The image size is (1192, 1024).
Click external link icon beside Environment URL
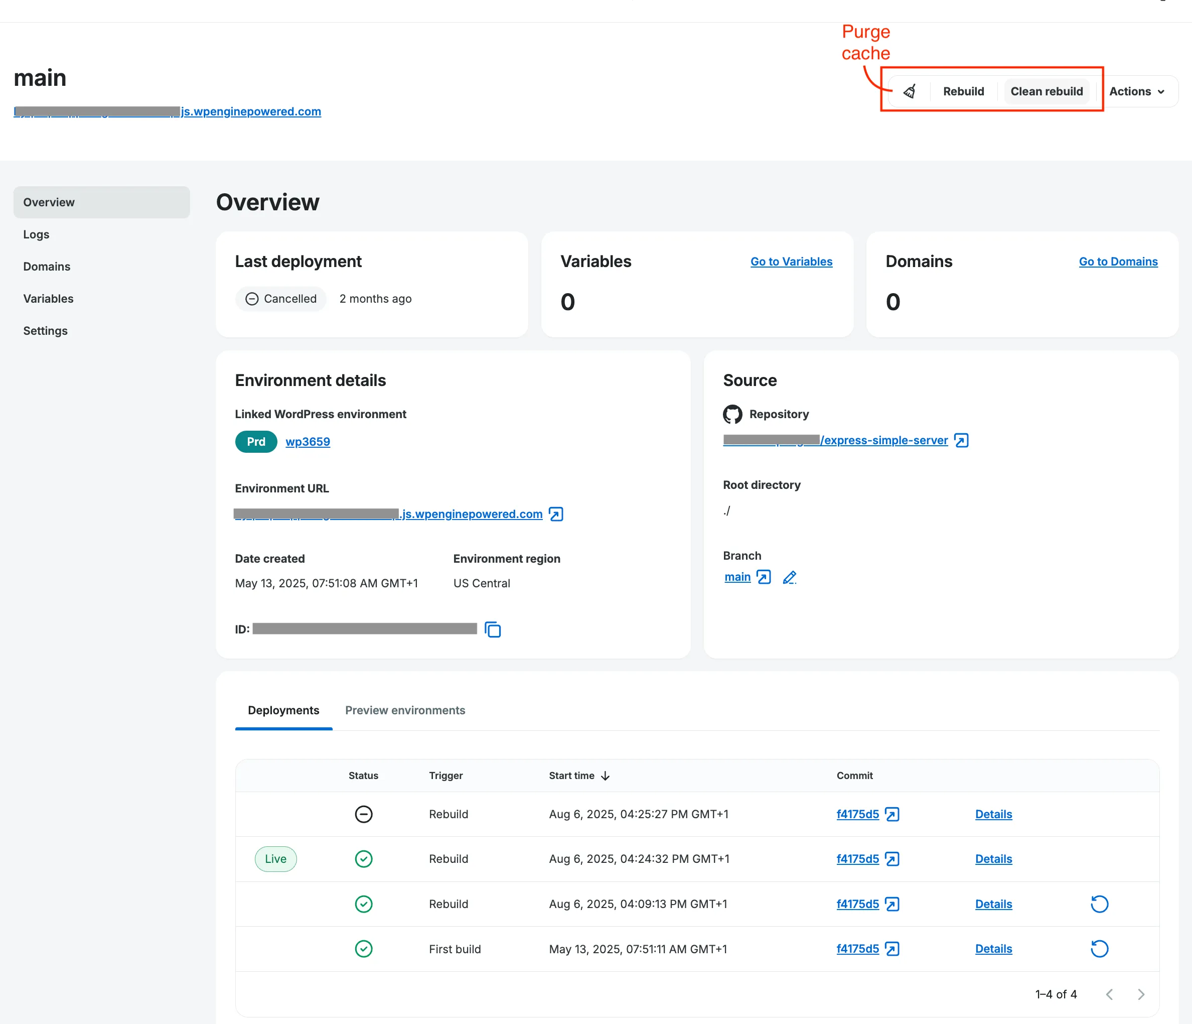tap(556, 514)
